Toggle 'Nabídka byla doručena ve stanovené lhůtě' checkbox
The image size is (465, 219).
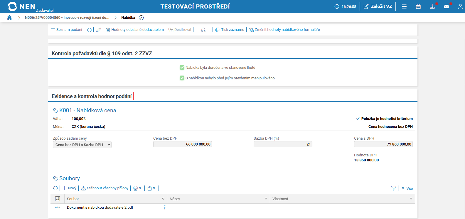coord(182,68)
